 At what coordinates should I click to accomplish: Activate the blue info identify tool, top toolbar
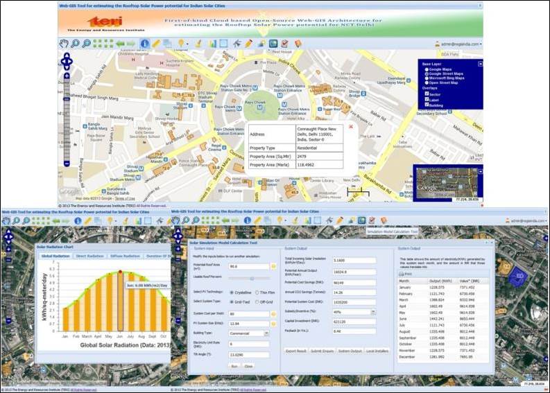click(144, 44)
